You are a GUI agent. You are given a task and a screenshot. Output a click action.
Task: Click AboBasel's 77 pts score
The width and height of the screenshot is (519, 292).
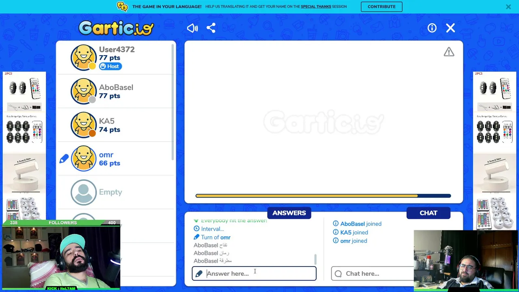point(109,96)
